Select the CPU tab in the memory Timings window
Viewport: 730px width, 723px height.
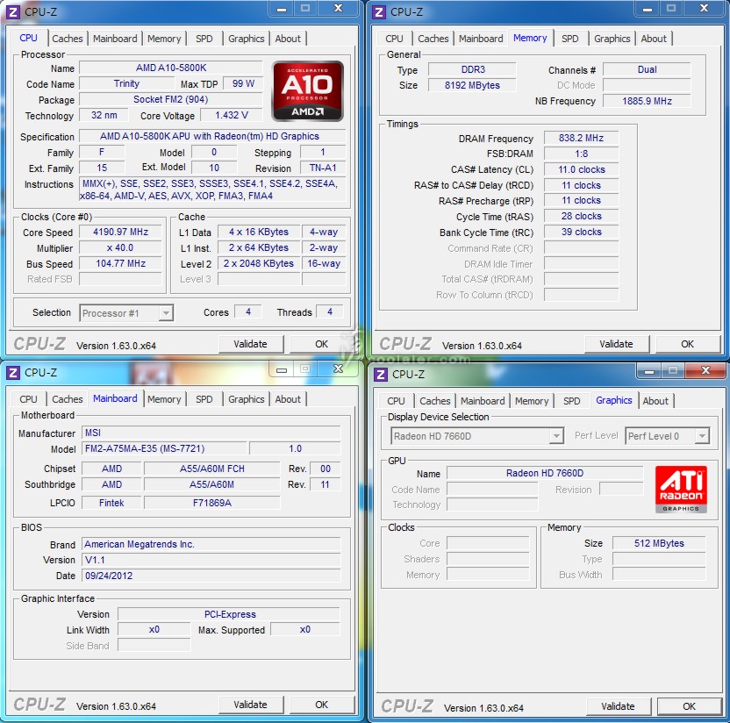click(x=394, y=39)
